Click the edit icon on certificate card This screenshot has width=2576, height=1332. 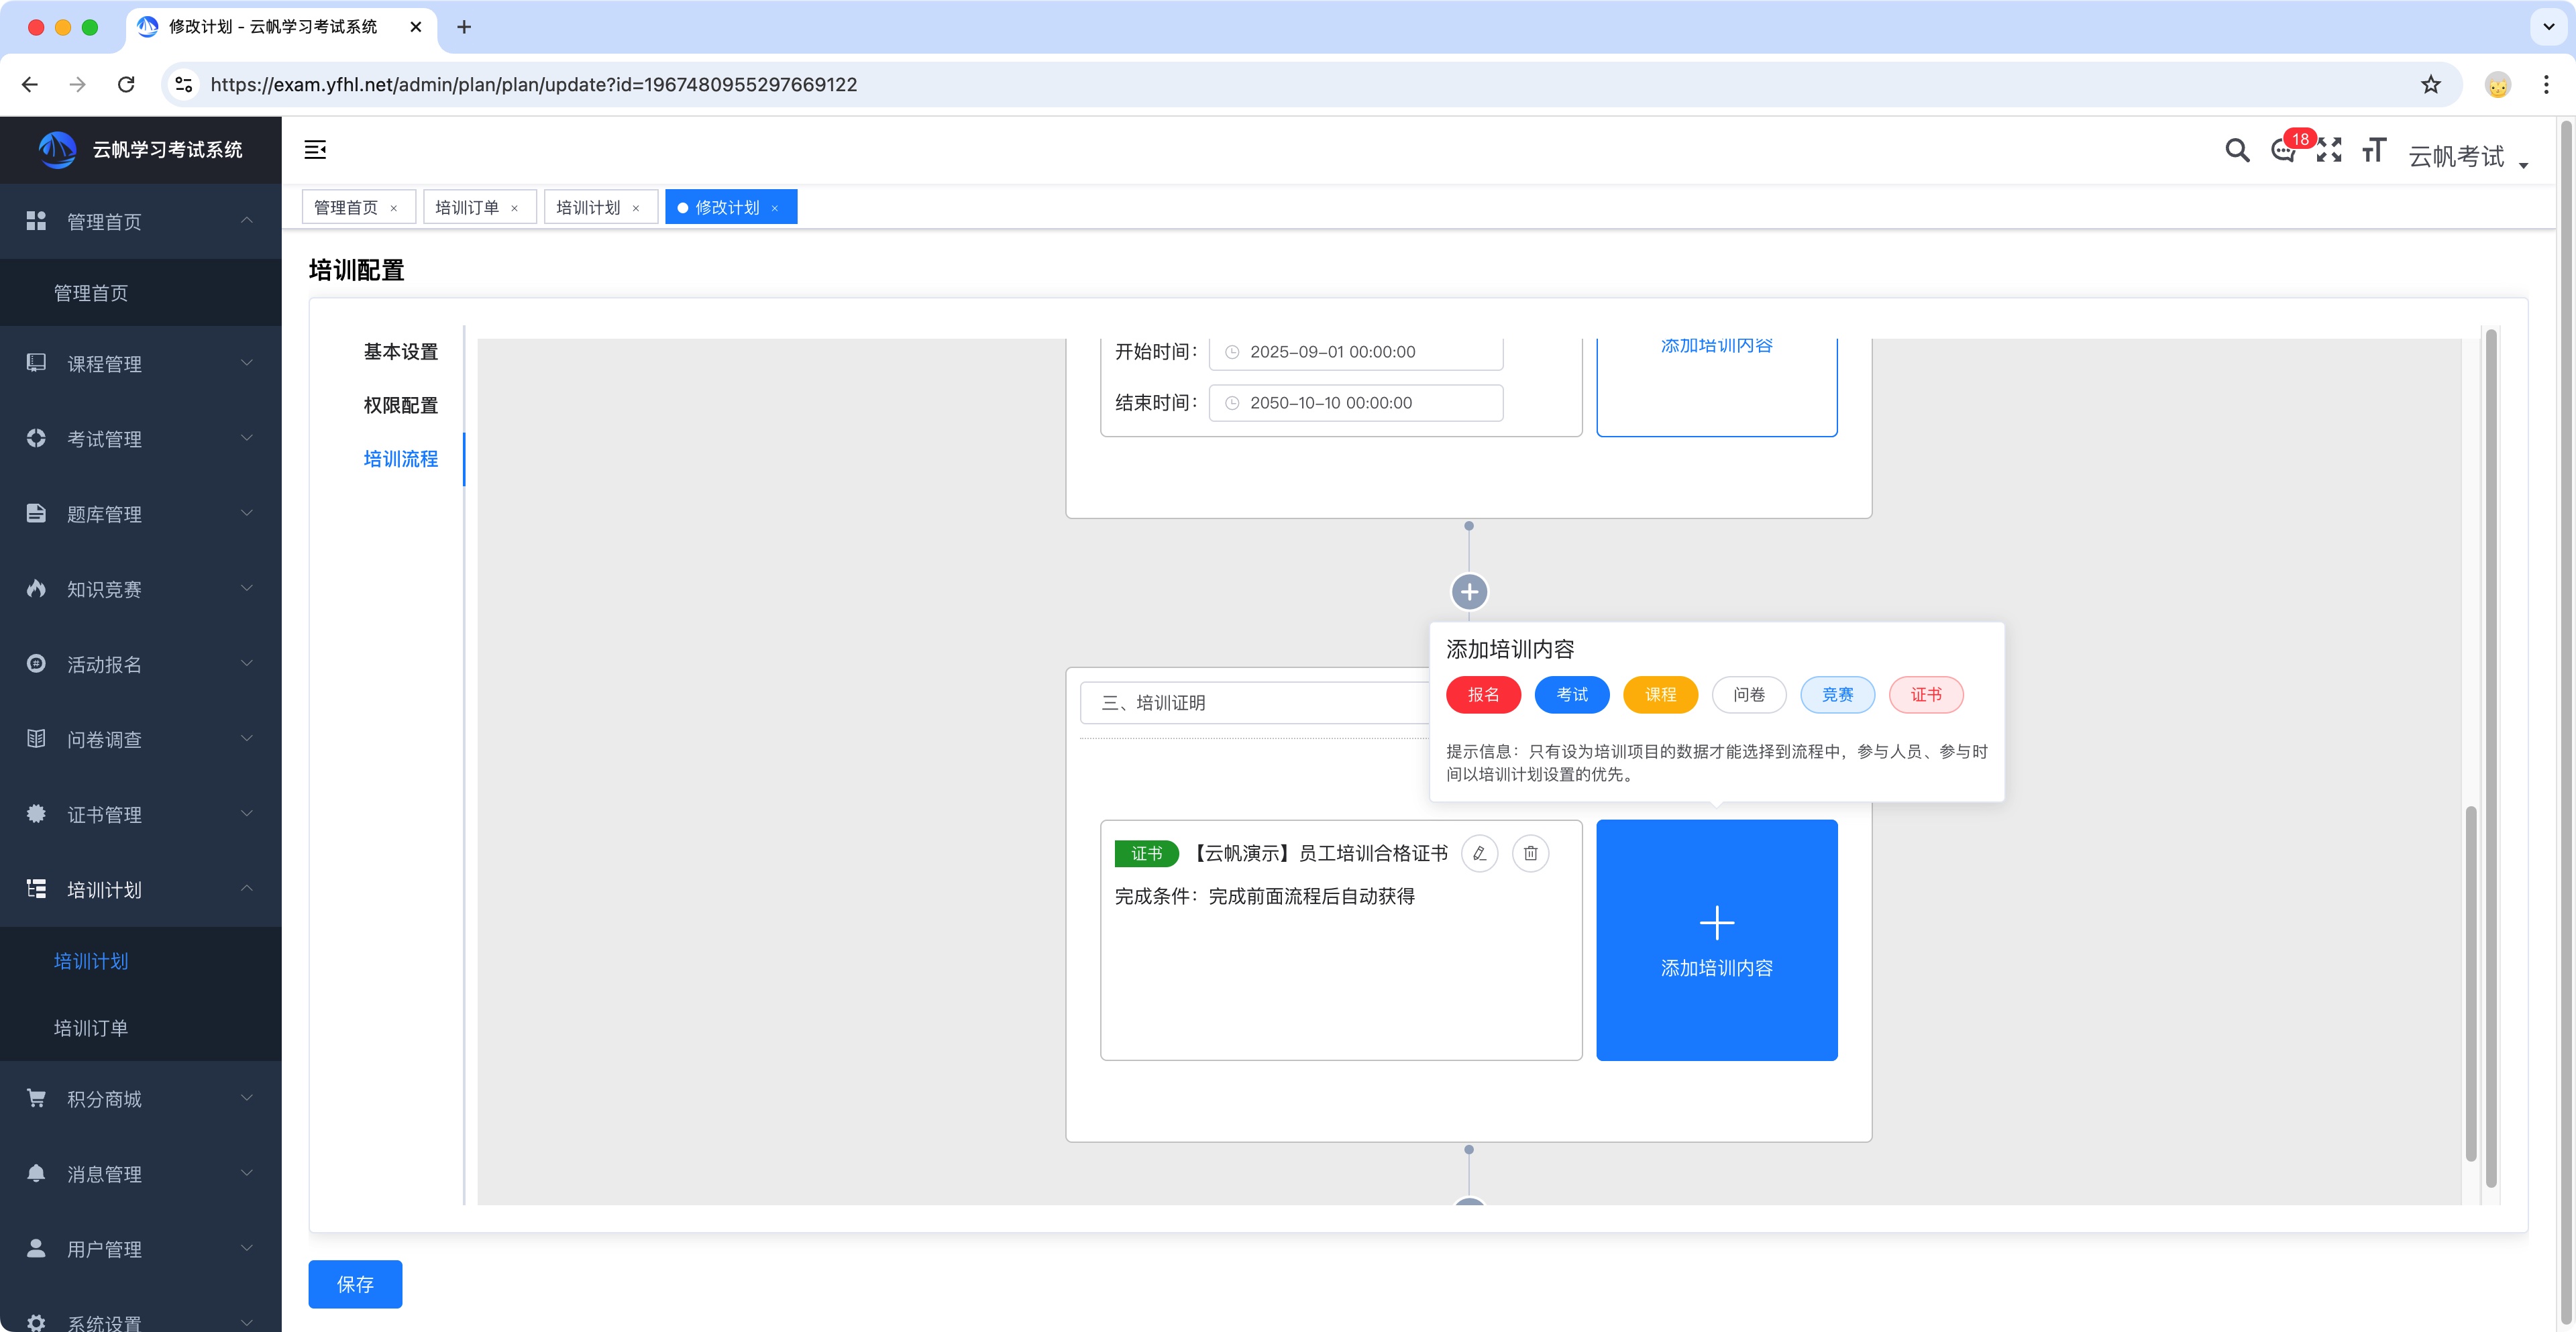(1479, 853)
